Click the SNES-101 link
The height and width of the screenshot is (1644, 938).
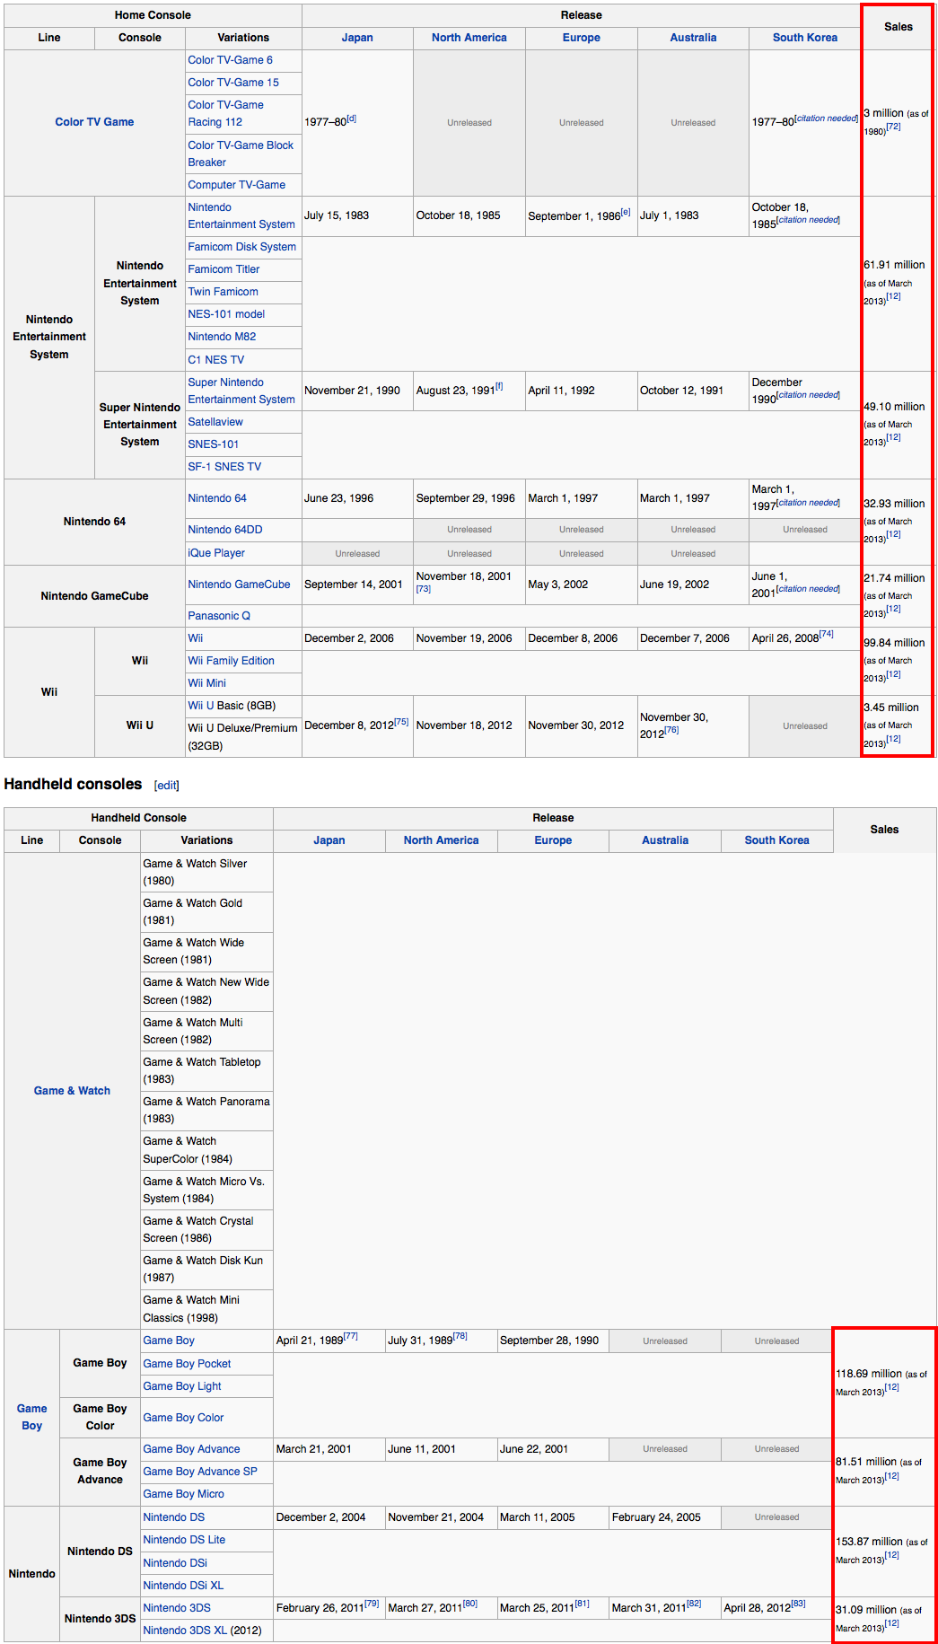click(214, 444)
